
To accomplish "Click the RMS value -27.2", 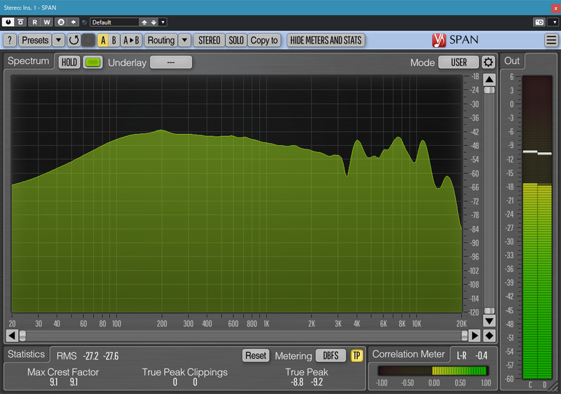I will (x=91, y=356).
